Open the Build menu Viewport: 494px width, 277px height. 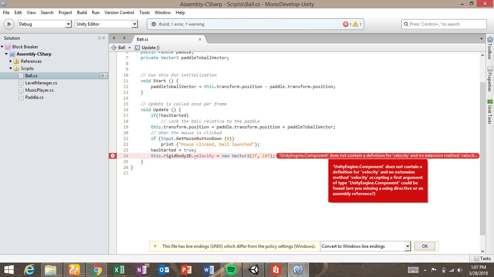(x=82, y=12)
